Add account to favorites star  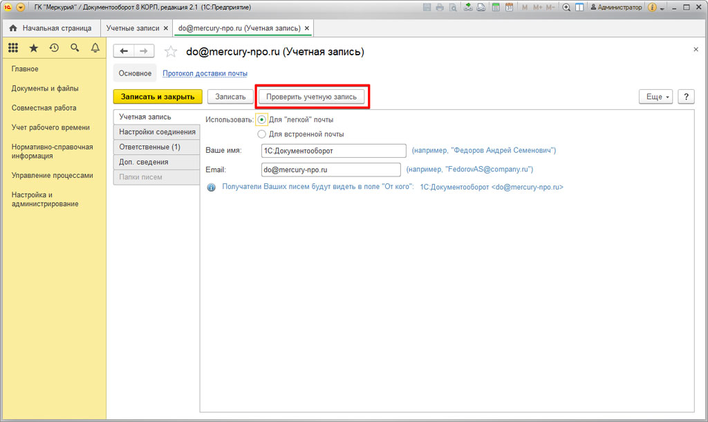(x=171, y=52)
